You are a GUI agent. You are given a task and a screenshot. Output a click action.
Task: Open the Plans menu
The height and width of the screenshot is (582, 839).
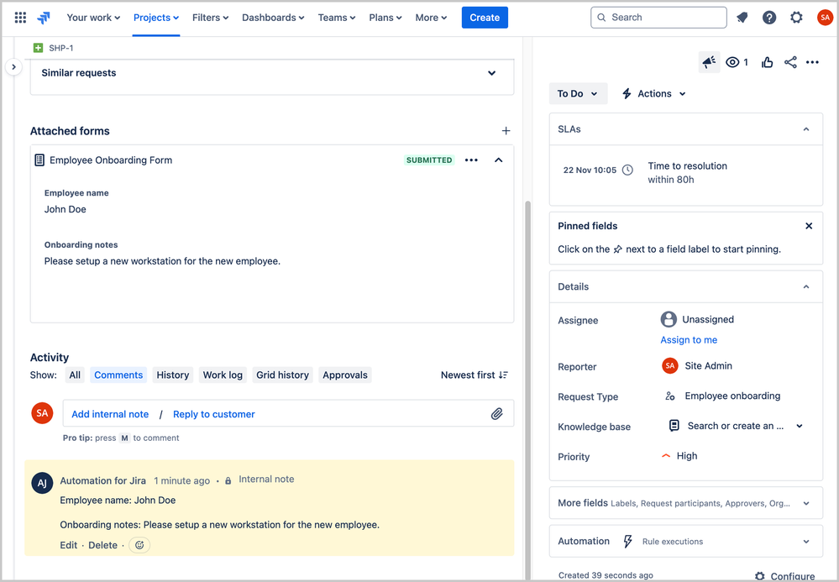click(x=385, y=18)
